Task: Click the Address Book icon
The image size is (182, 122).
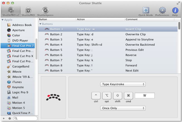Action: 9,25
